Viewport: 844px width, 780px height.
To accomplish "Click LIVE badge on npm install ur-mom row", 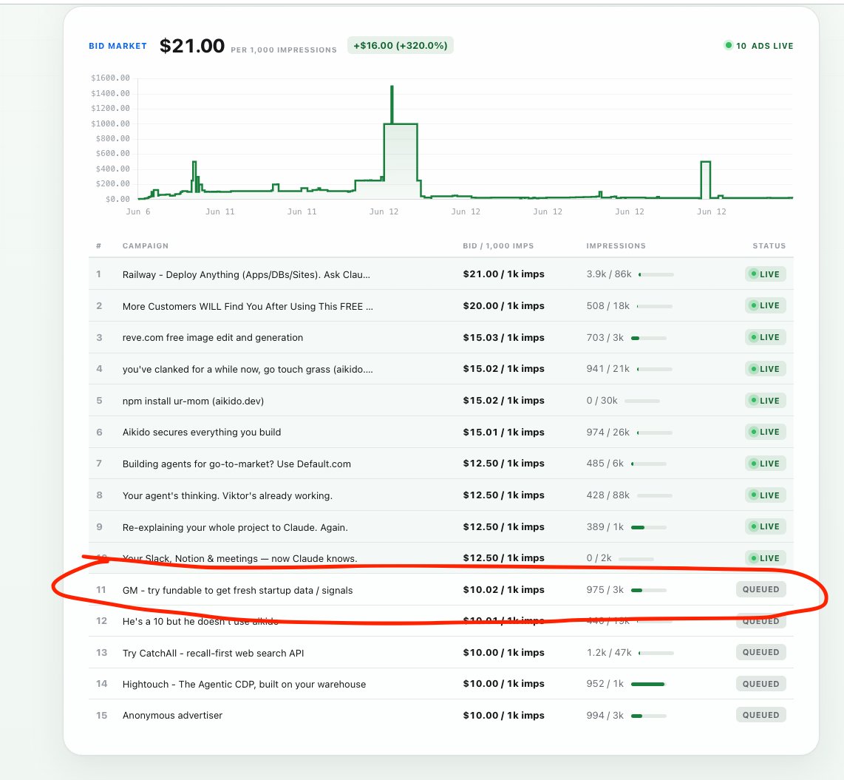I will (765, 401).
